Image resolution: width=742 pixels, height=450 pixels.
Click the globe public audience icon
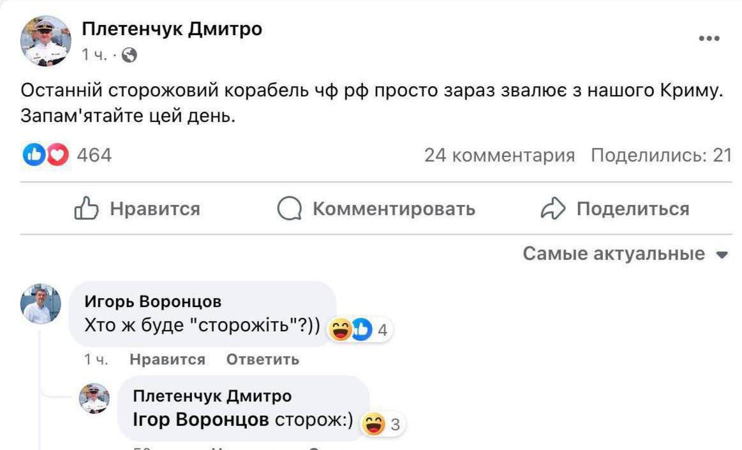click(130, 56)
